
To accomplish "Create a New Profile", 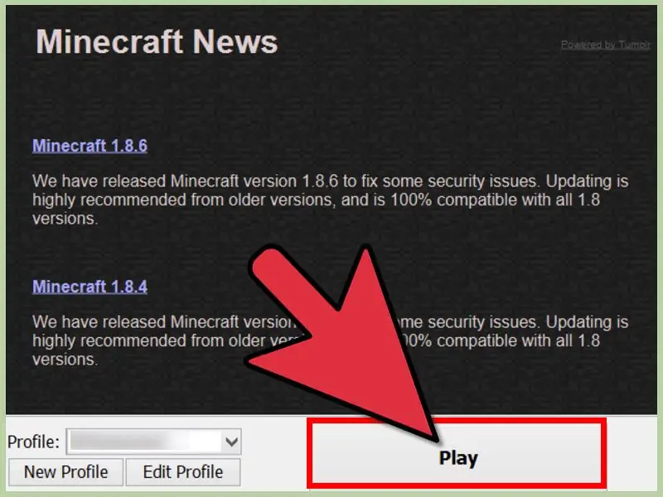I will [x=65, y=472].
